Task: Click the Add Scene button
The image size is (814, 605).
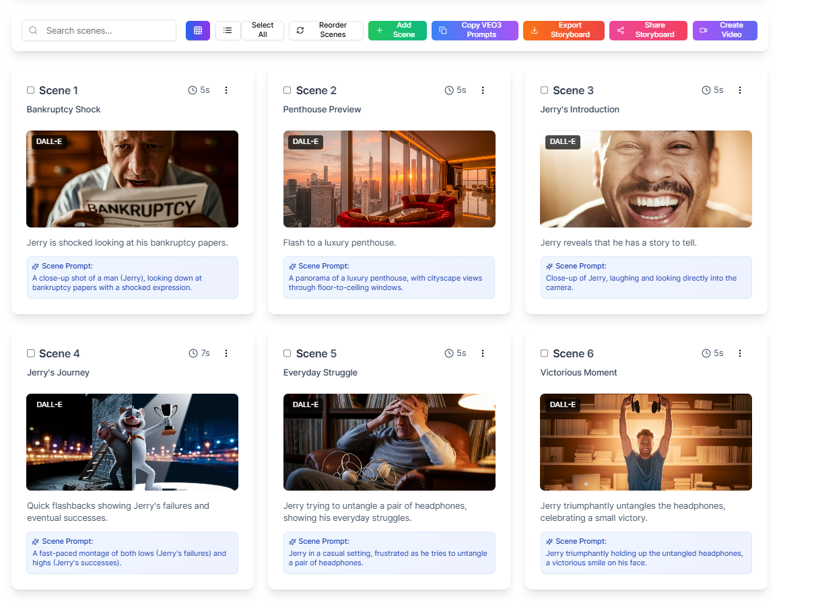Action: [x=397, y=30]
